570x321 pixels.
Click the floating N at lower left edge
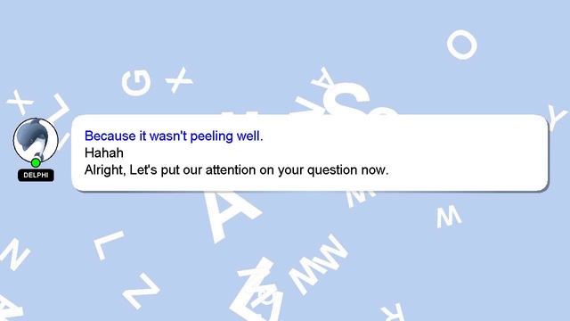13,254
